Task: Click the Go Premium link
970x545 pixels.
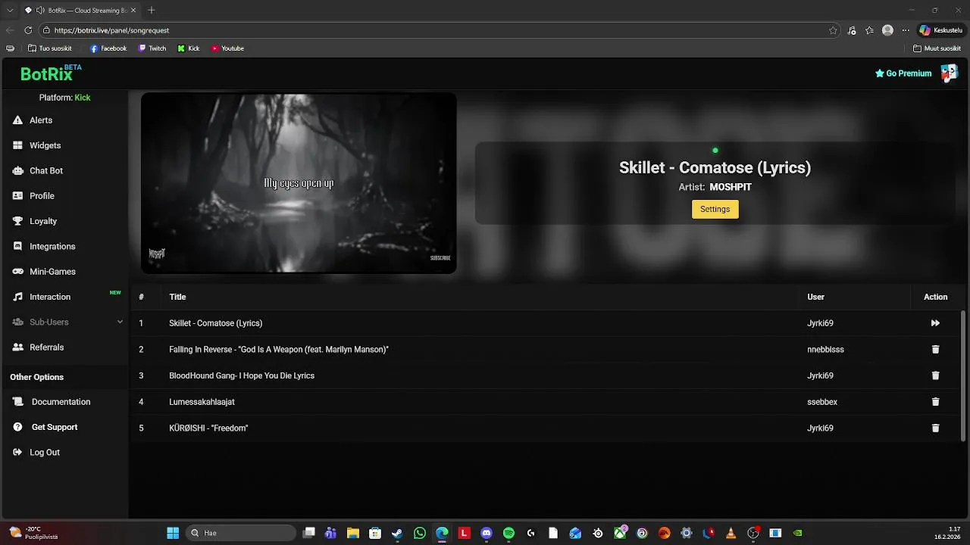Action: point(903,73)
